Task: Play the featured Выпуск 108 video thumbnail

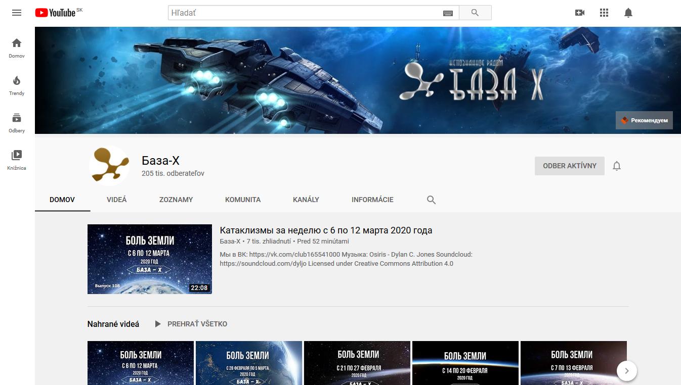Action: [x=150, y=259]
